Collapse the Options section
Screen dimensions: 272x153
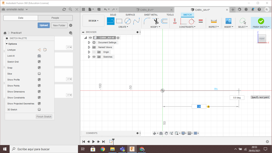7,44
